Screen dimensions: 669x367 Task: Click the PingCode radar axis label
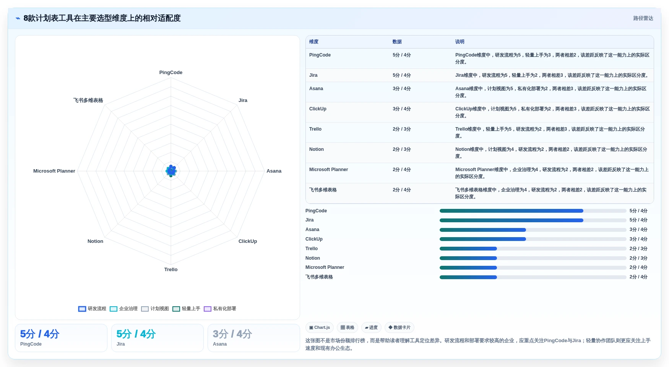coord(171,73)
